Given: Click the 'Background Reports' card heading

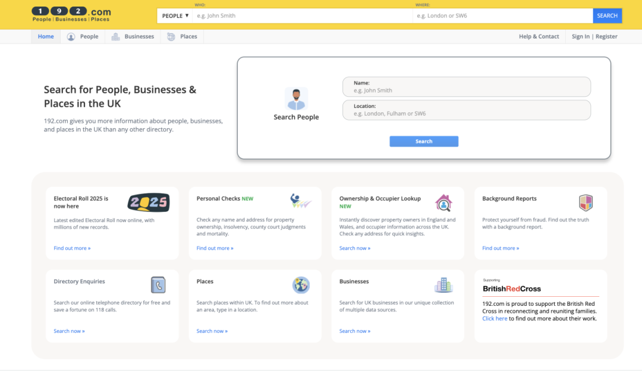Looking at the screenshot, I should [509, 199].
